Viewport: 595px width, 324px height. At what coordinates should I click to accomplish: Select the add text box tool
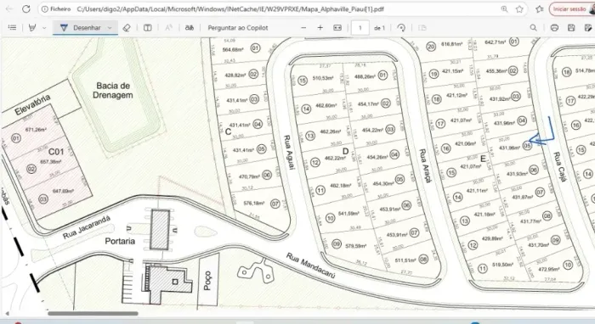pyautogui.click(x=148, y=28)
